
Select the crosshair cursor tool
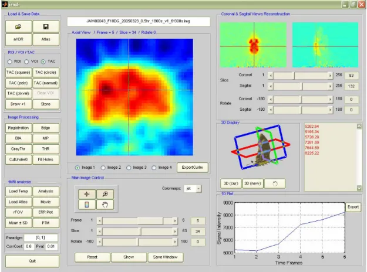86,194
